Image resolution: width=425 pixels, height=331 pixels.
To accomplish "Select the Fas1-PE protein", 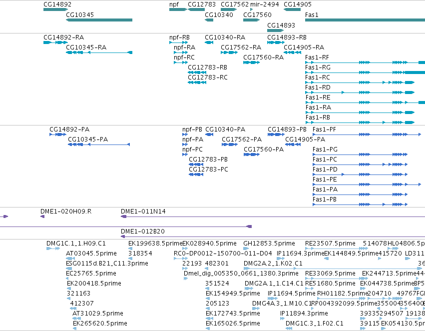I will [x=325, y=179].
